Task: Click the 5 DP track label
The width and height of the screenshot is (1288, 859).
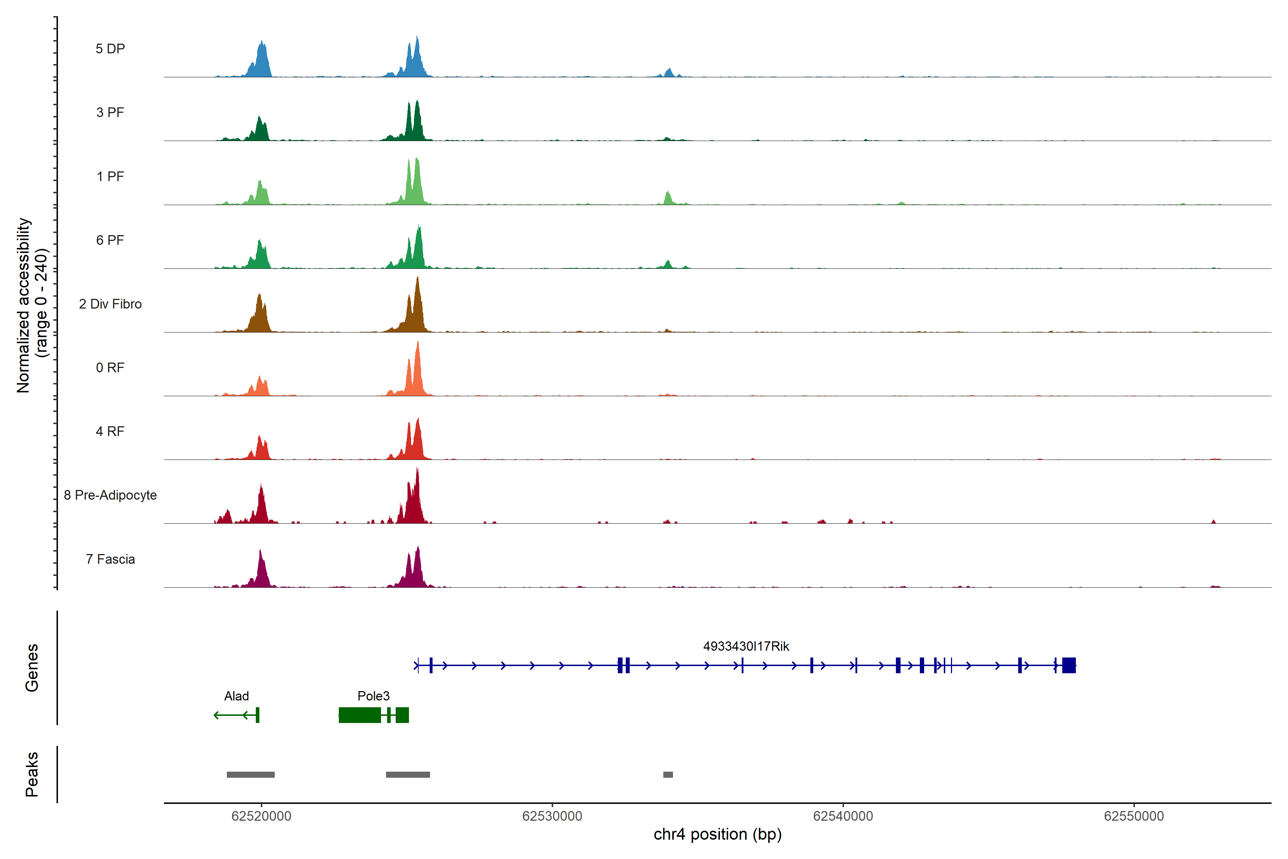Action: 110,49
